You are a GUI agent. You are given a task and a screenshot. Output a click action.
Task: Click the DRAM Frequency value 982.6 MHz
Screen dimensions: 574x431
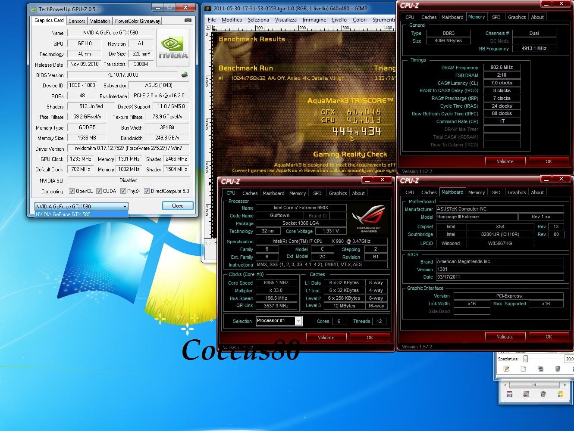pos(502,67)
